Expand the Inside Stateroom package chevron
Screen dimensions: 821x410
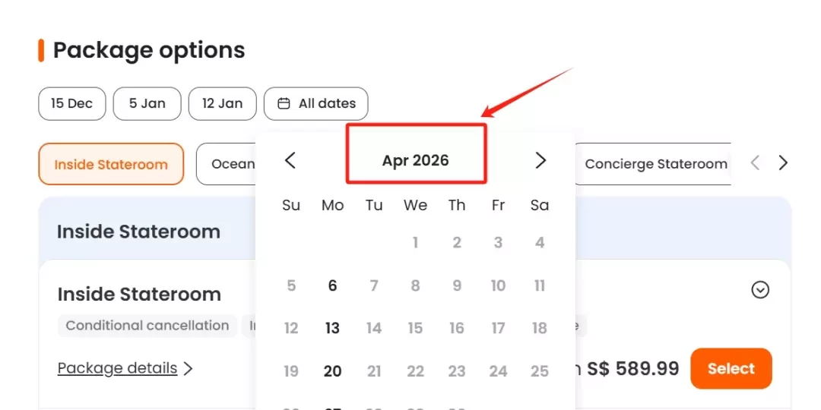tap(760, 290)
